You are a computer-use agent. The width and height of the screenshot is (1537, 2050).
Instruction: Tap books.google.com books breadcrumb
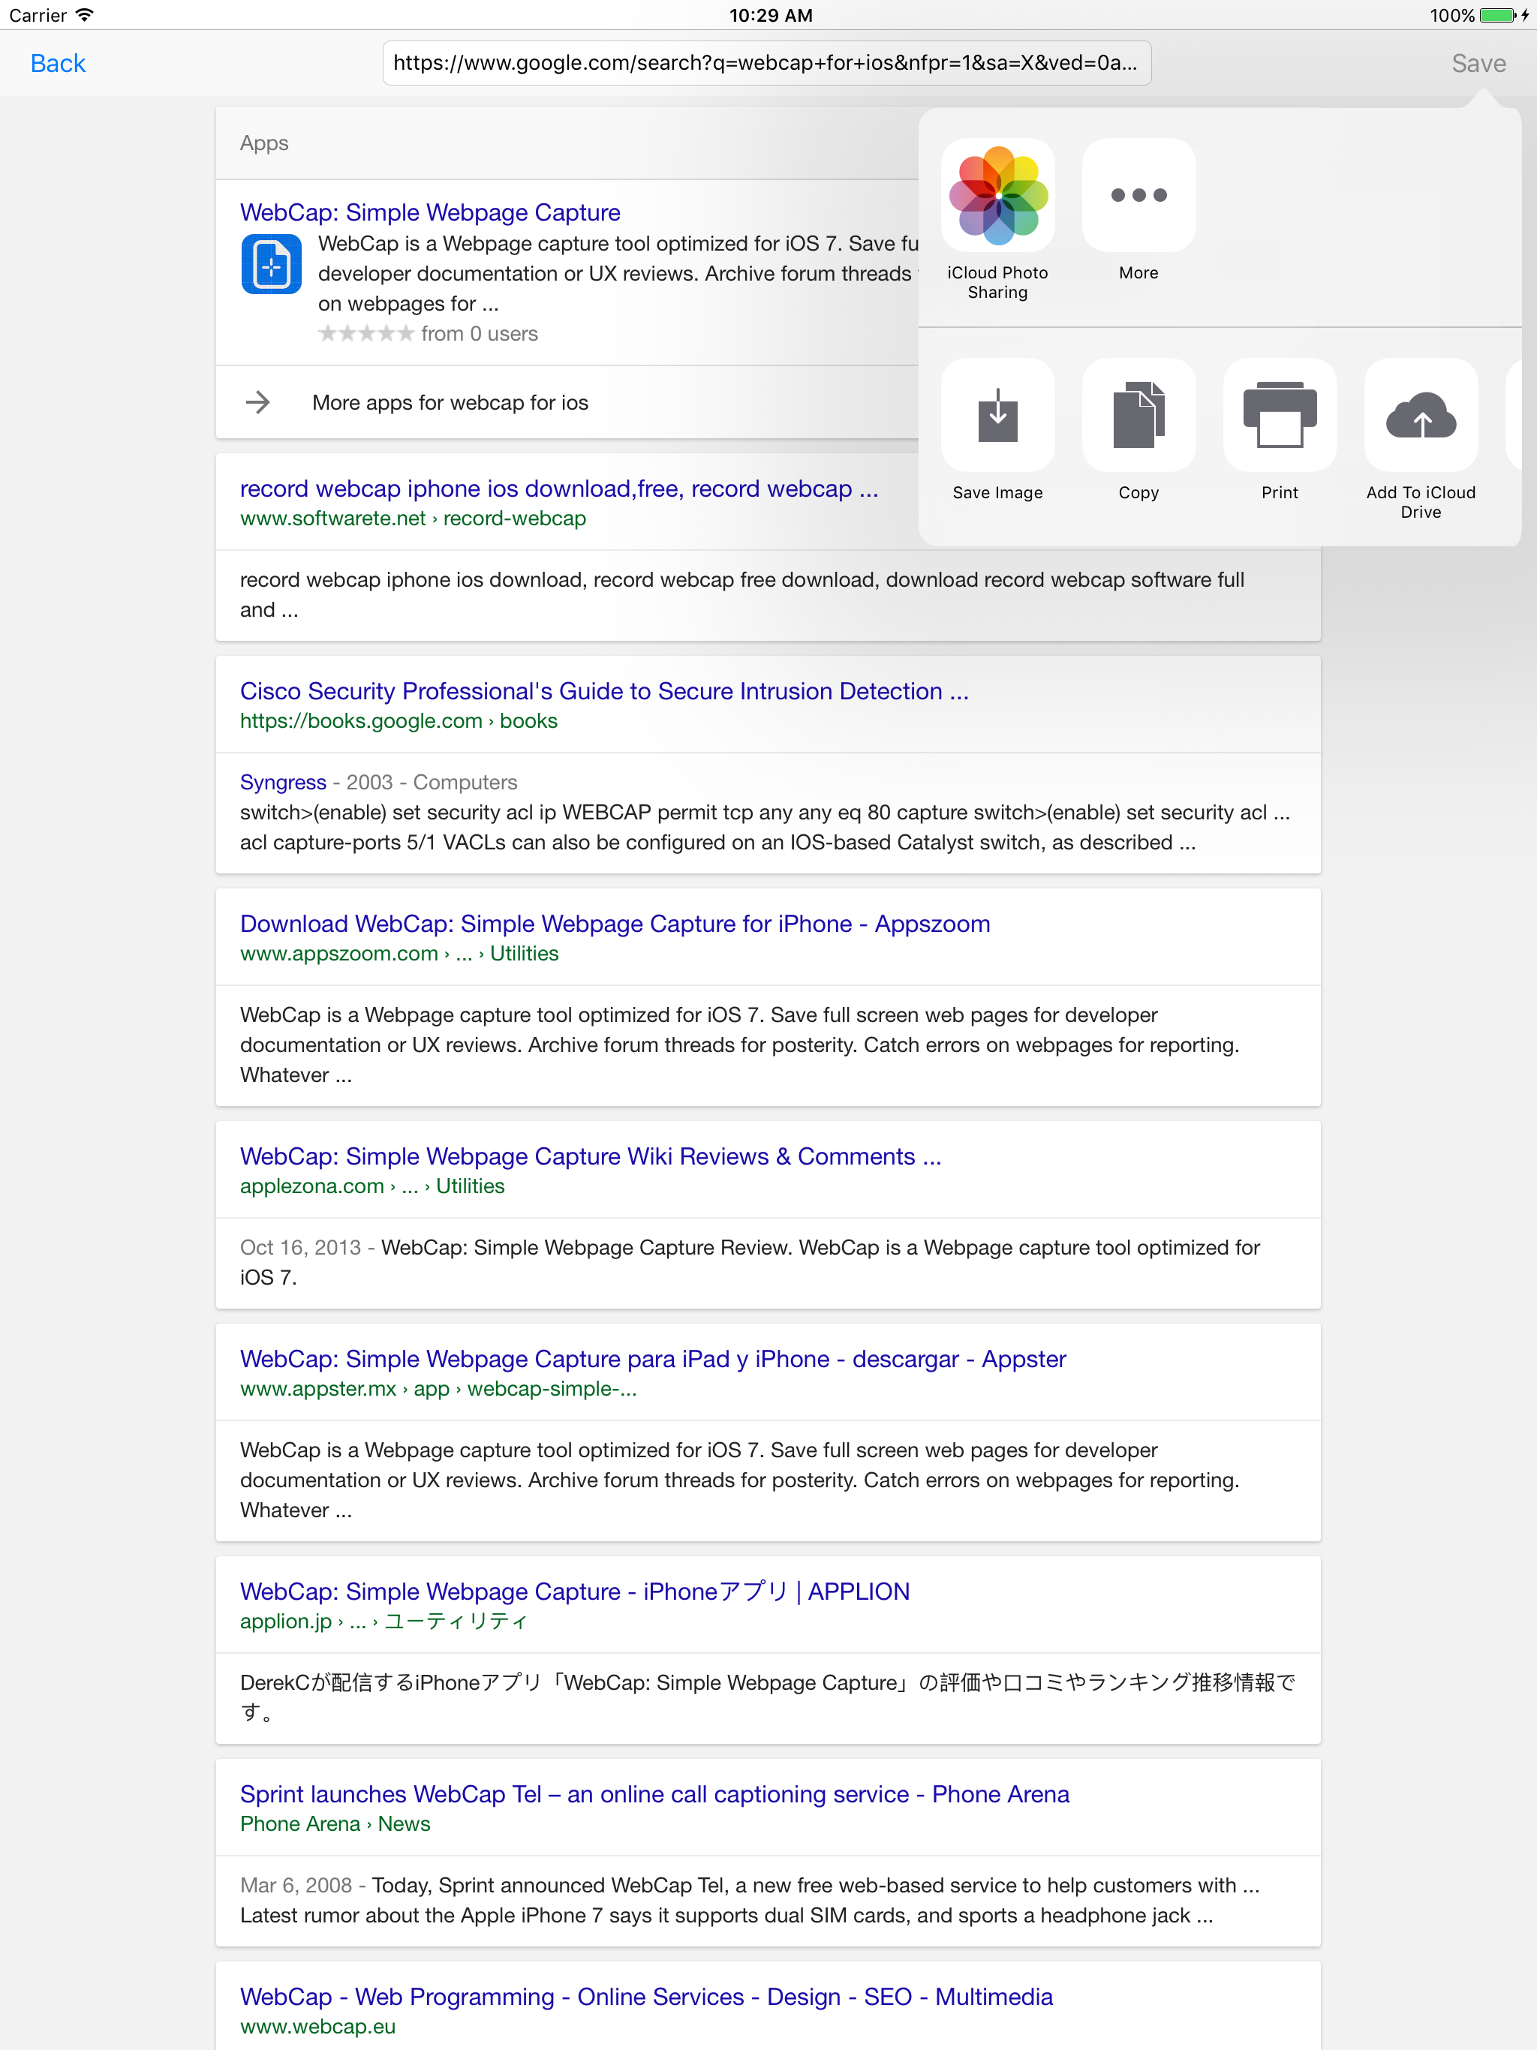point(399,721)
